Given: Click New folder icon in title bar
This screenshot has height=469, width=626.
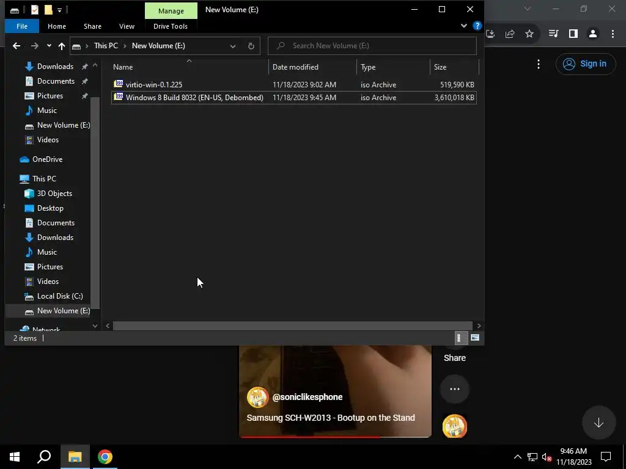Looking at the screenshot, I should (48, 10).
